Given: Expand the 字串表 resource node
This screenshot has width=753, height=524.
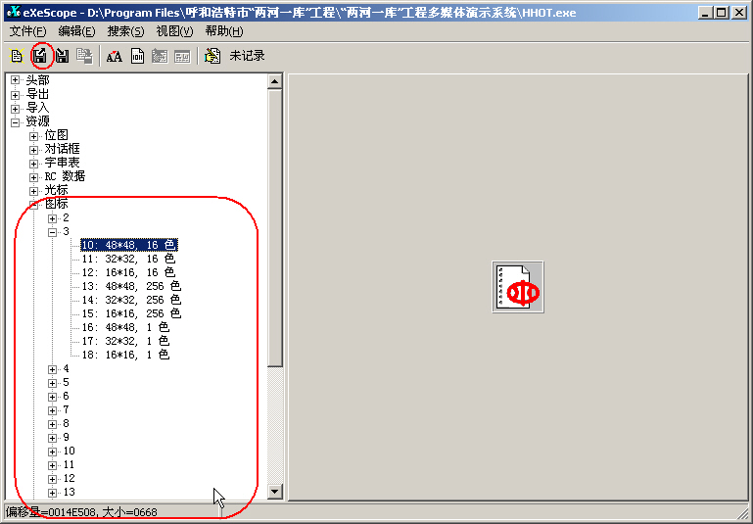Looking at the screenshot, I should (33, 164).
